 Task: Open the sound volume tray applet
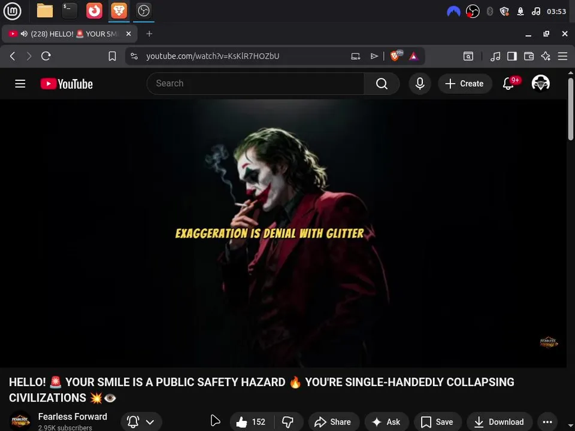(535, 12)
